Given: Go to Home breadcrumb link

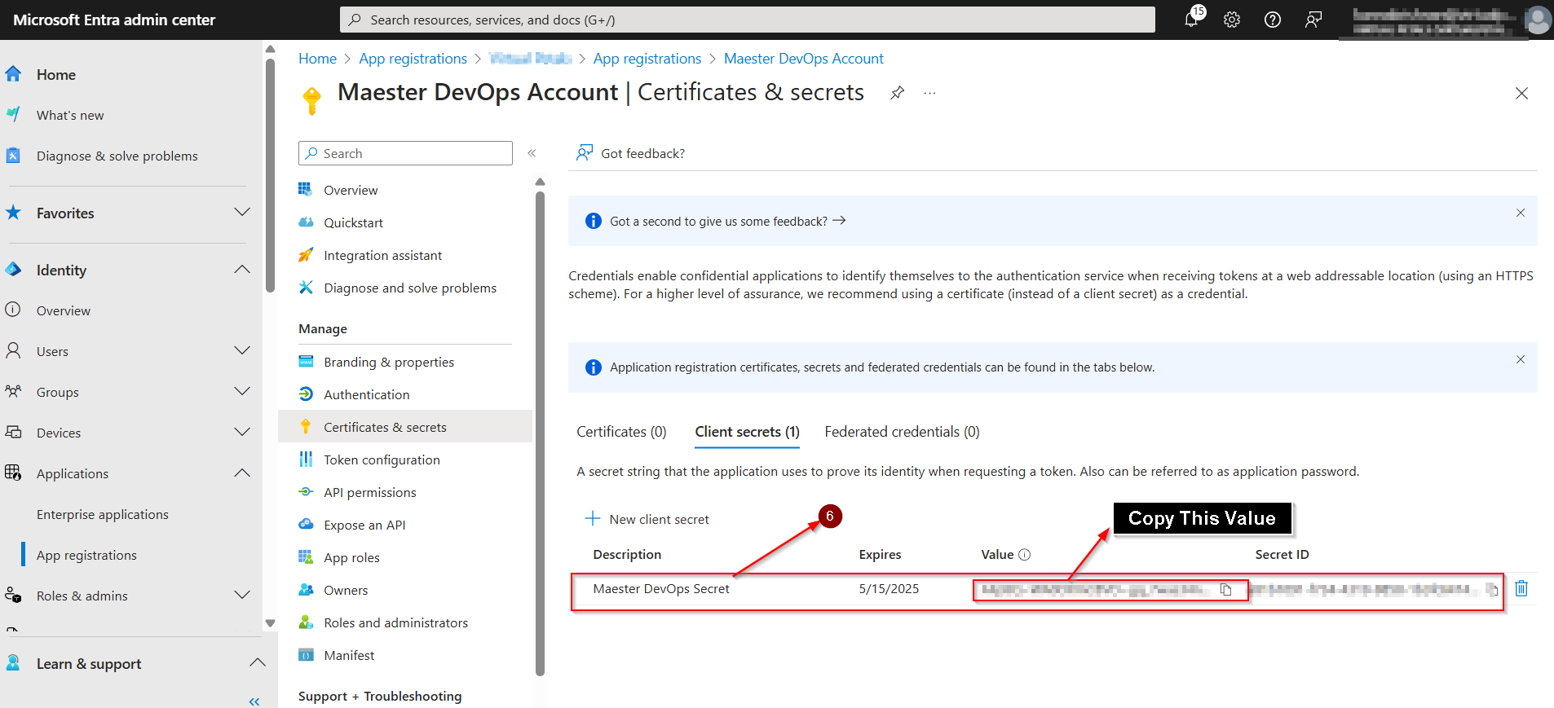Looking at the screenshot, I should click(317, 59).
